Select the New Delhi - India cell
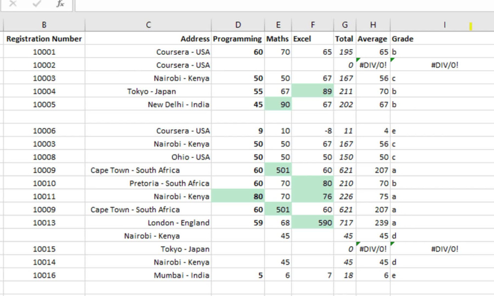Viewport: 494px width, 296px height. (x=148, y=105)
